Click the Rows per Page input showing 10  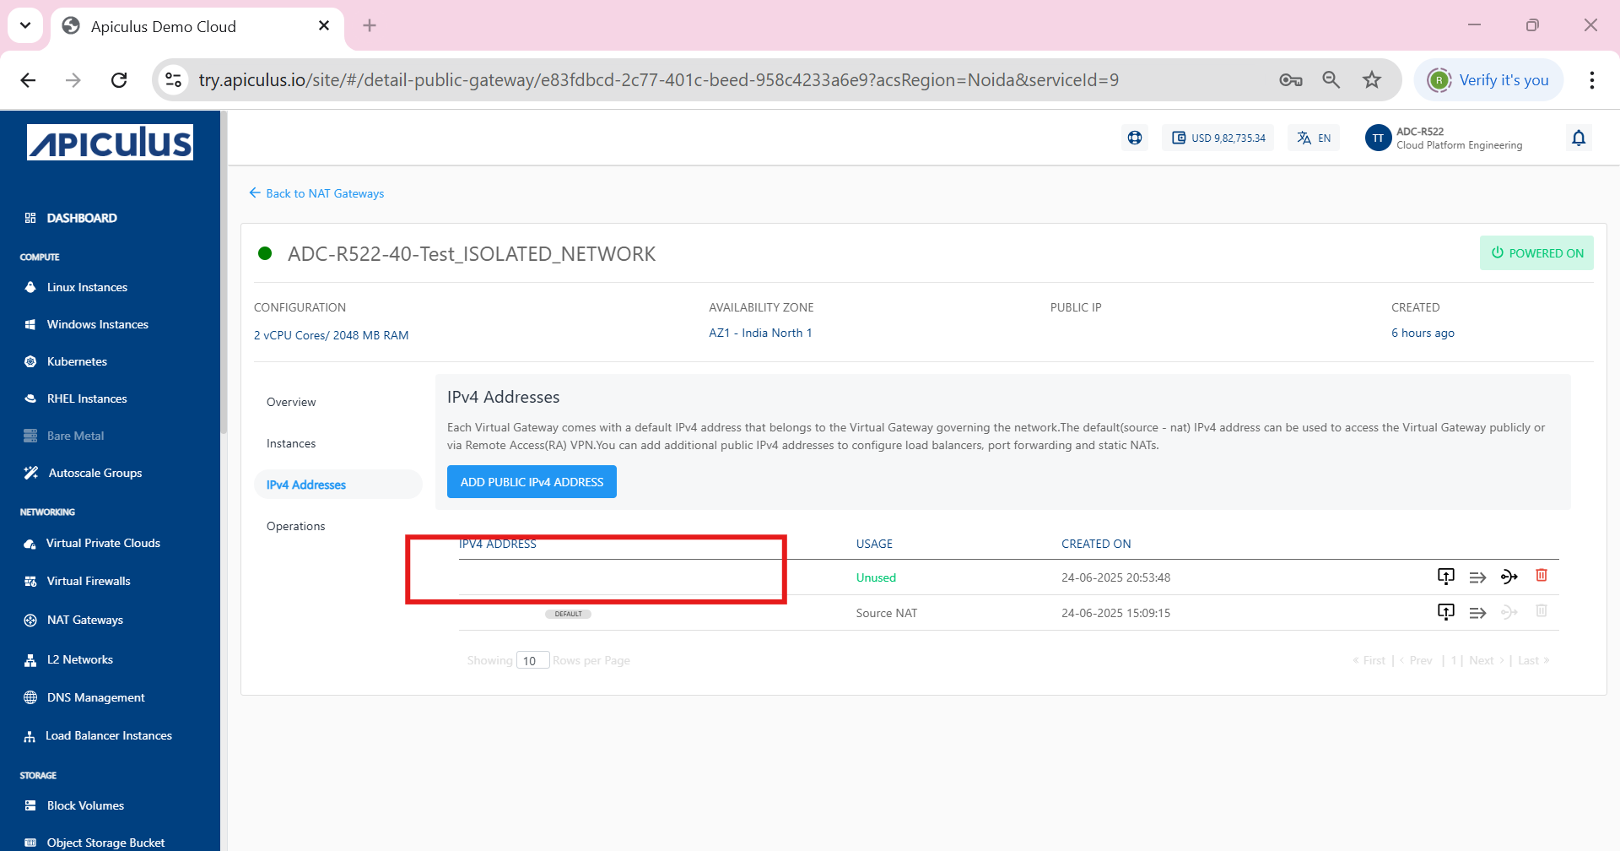pos(533,659)
